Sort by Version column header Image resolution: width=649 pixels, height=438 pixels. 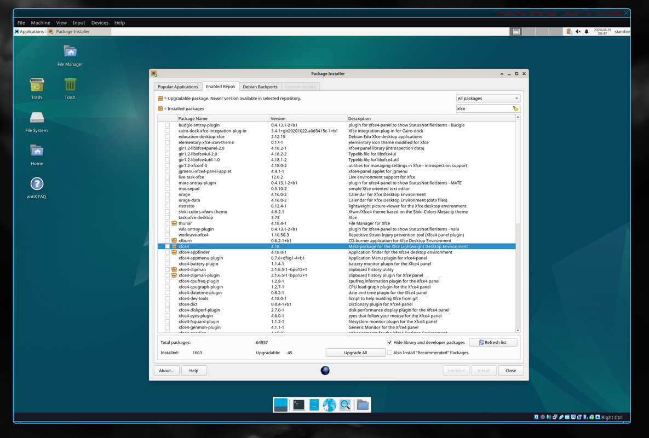pos(308,119)
